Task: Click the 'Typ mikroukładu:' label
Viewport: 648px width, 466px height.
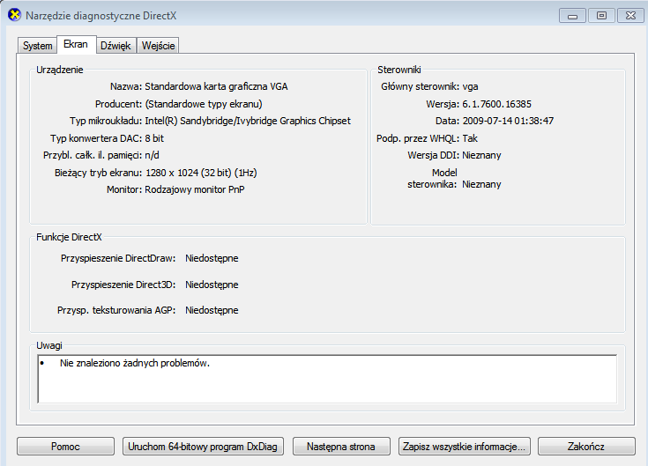Action: 106,121
